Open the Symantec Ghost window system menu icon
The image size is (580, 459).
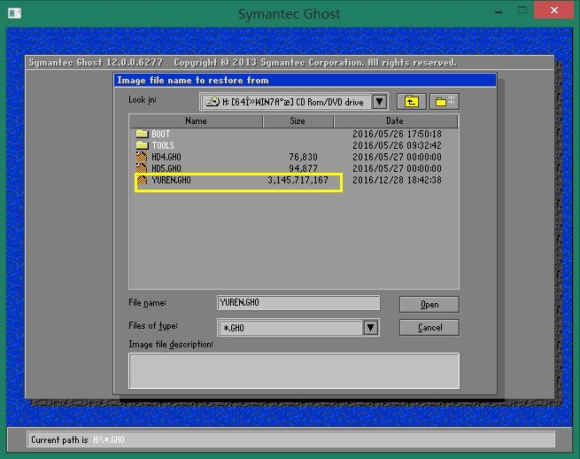click(x=14, y=13)
